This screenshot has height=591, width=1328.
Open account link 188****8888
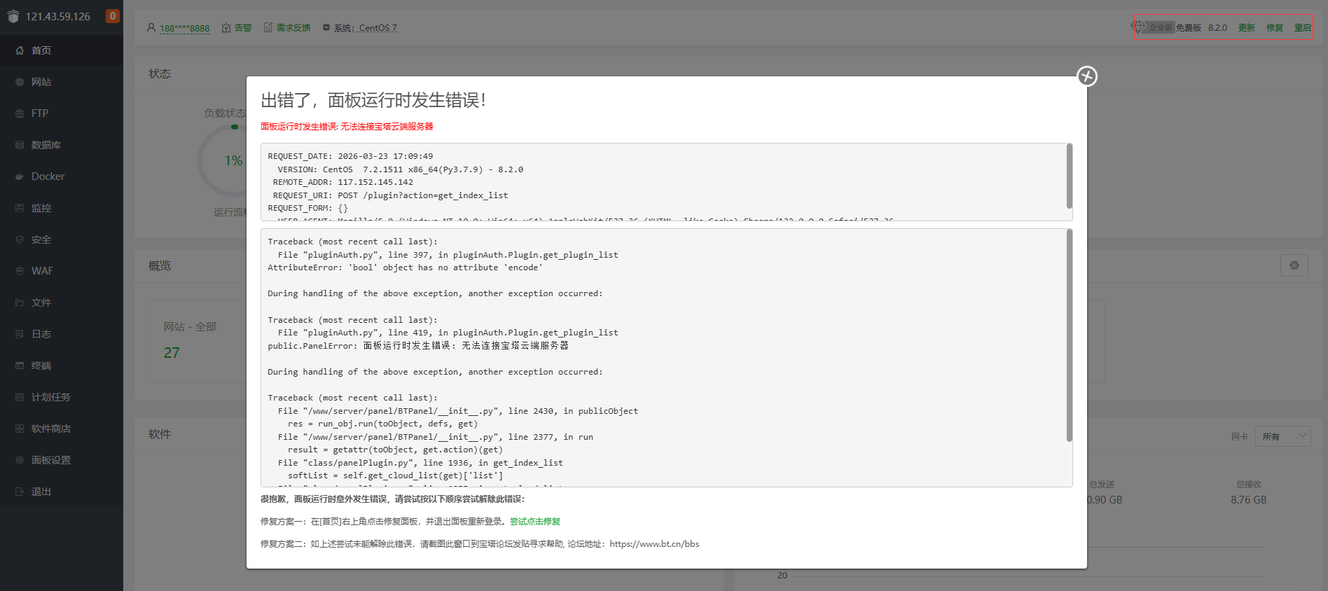[x=184, y=28]
